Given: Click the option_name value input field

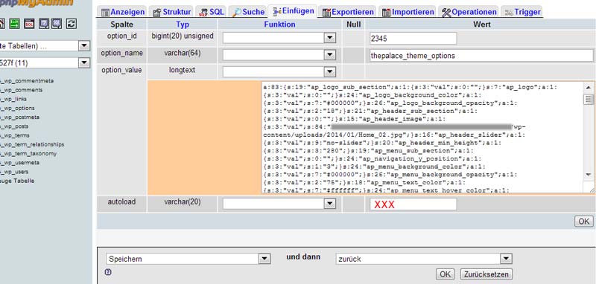Looking at the screenshot, I should point(481,56).
